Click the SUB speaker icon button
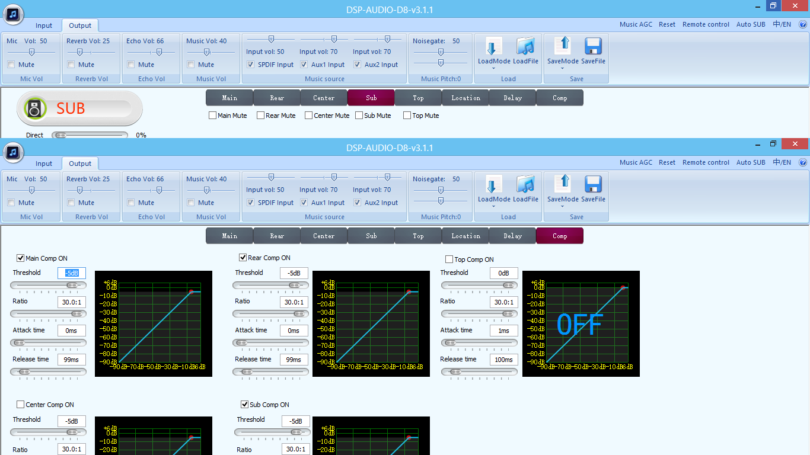Viewport: 810px width, 455px height. (x=35, y=108)
